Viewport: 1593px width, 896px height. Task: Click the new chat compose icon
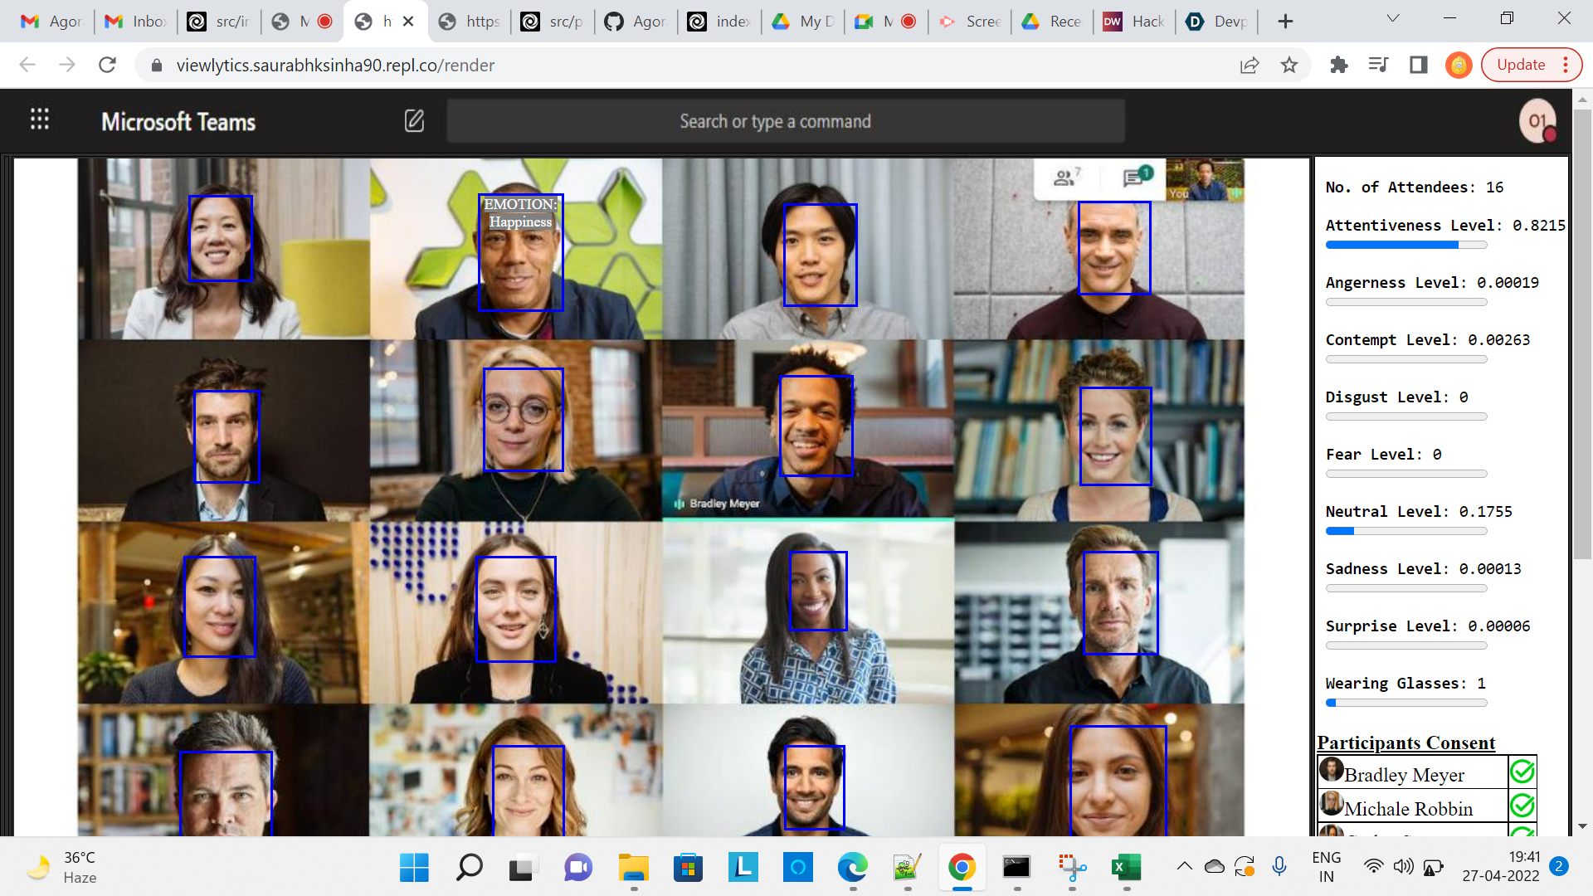point(414,121)
